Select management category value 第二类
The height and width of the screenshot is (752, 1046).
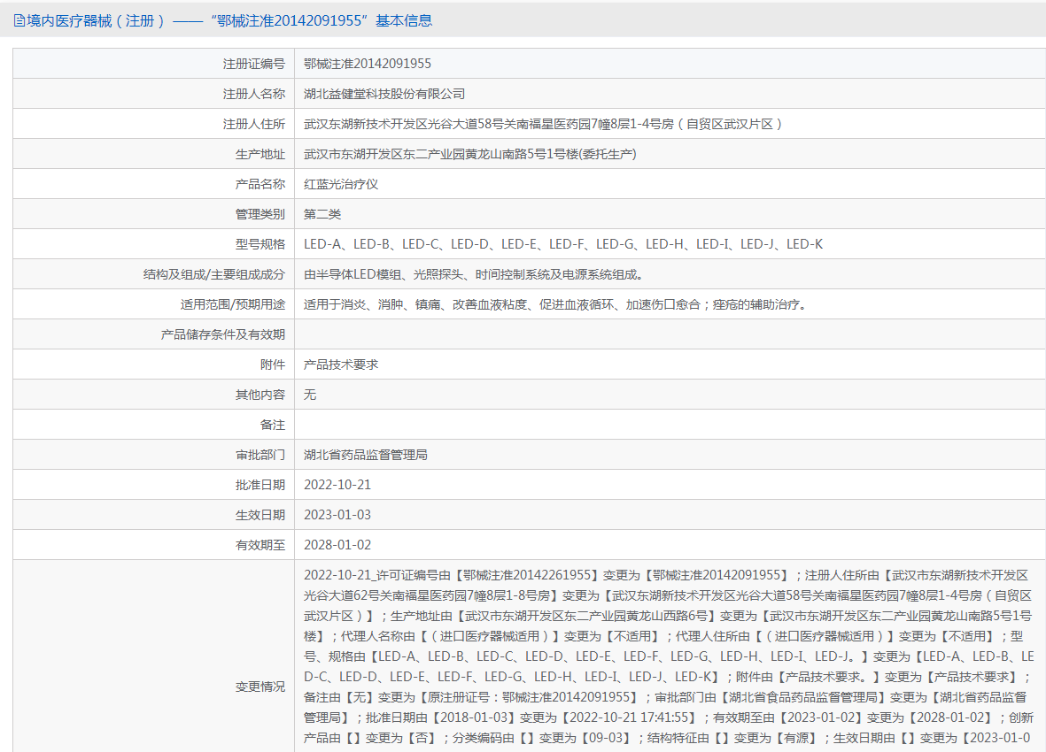click(322, 214)
